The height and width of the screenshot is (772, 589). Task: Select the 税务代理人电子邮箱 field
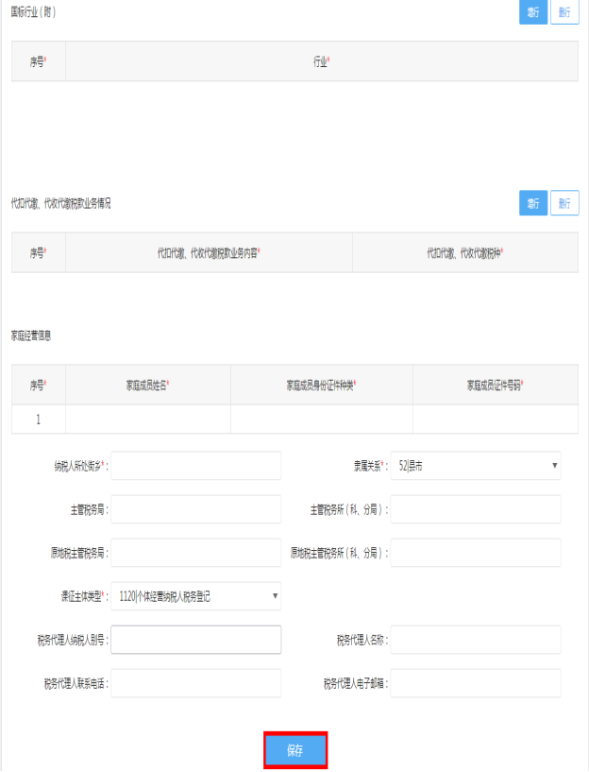pyautogui.click(x=476, y=683)
